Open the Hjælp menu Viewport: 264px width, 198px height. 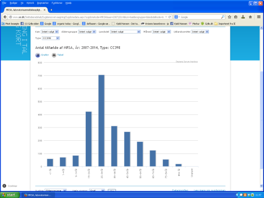pyautogui.click(x=68, y=3)
